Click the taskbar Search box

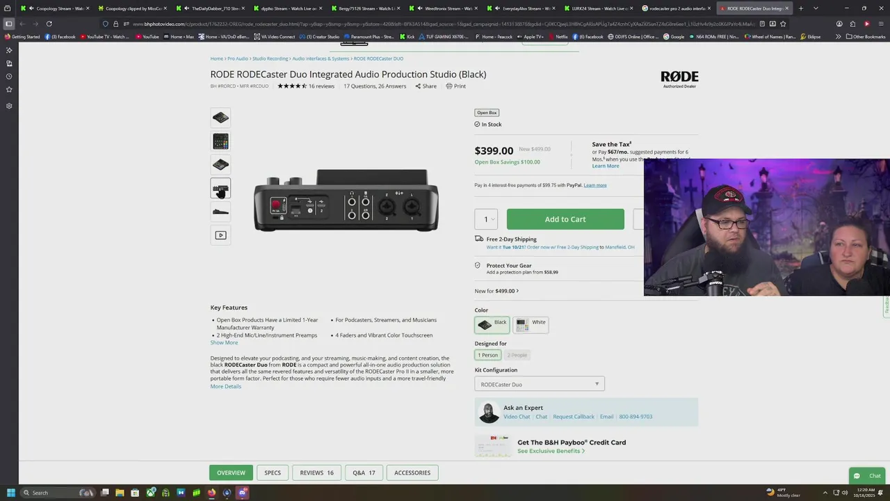[x=59, y=493]
